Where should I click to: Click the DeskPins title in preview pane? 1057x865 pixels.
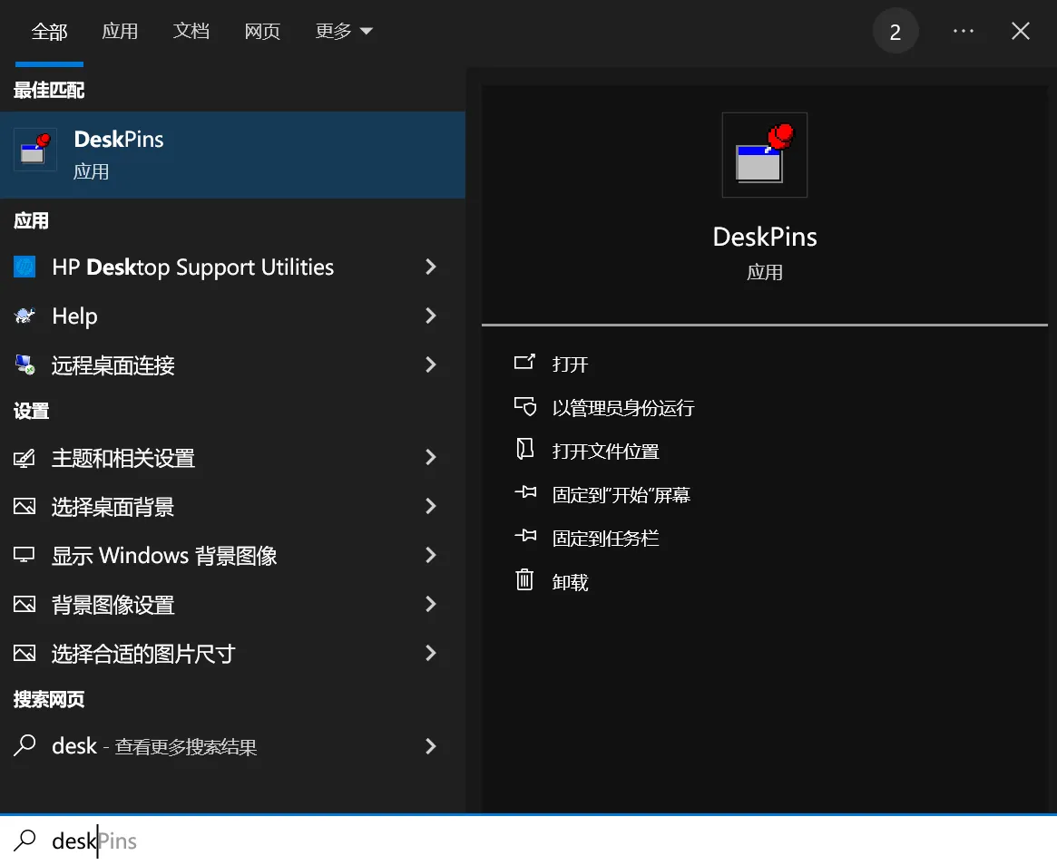coord(765,237)
